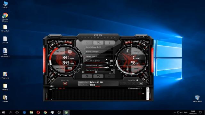
Task: Click the Fan Speed value field 70
Action: coord(112,70)
